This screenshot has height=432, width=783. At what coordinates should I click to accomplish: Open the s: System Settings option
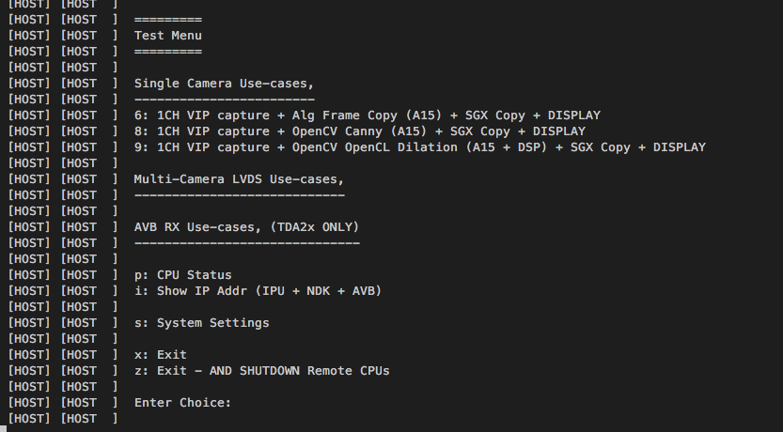(201, 323)
